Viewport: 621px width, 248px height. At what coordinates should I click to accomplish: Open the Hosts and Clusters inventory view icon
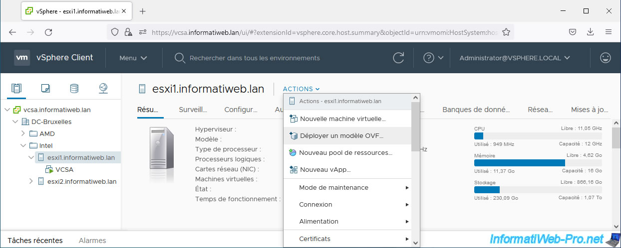point(17,89)
